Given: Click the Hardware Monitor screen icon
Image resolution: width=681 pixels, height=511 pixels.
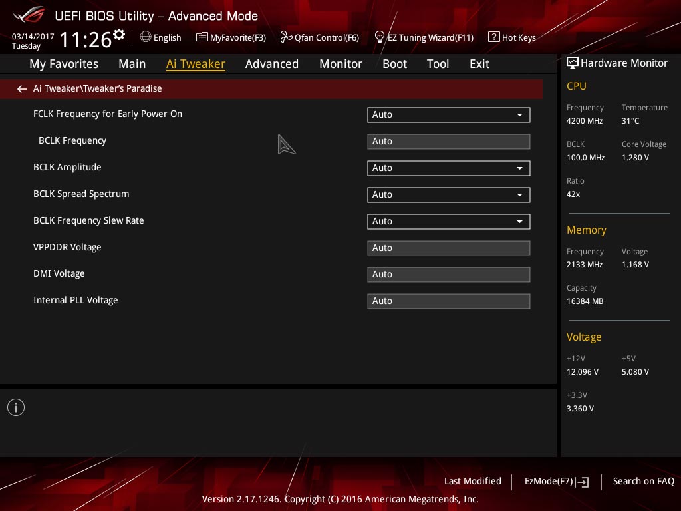Looking at the screenshot, I should coord(573,63).
